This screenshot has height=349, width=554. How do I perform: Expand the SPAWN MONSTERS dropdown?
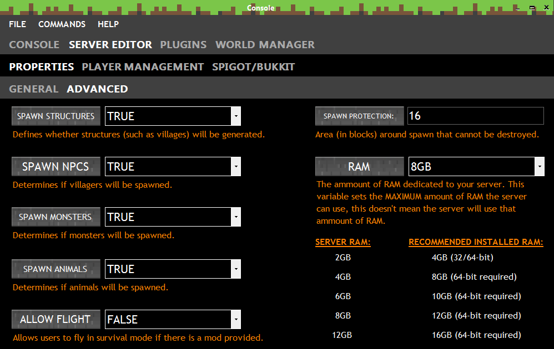click(236, 217)
